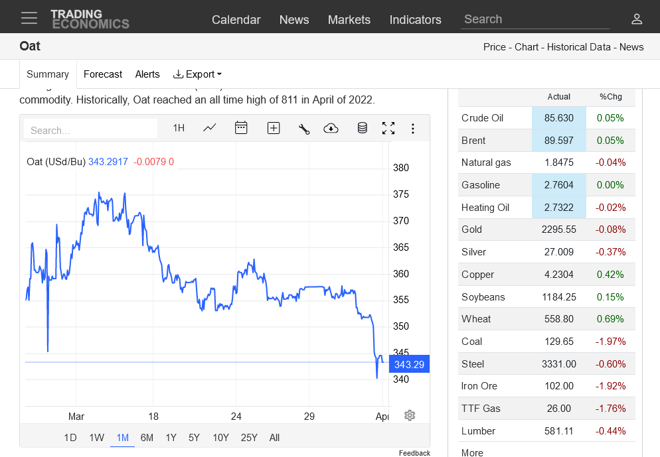Click the 343.29 current price label
The width and height of the screenshot is (660, 457).
409,365
